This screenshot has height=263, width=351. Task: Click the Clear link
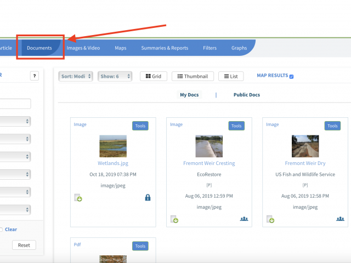point(11,230)
